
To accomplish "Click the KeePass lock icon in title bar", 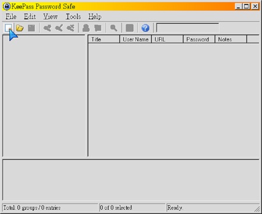I will pos(7,6).
